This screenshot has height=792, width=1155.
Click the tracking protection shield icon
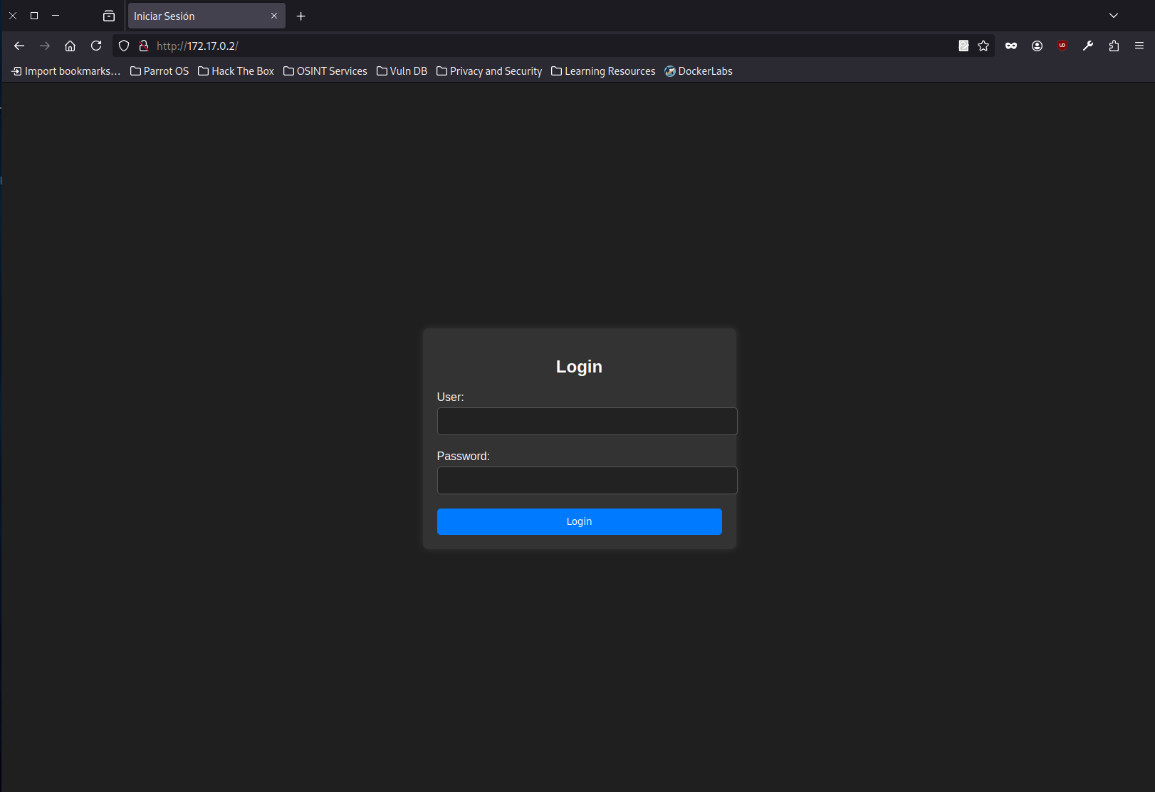124,46
